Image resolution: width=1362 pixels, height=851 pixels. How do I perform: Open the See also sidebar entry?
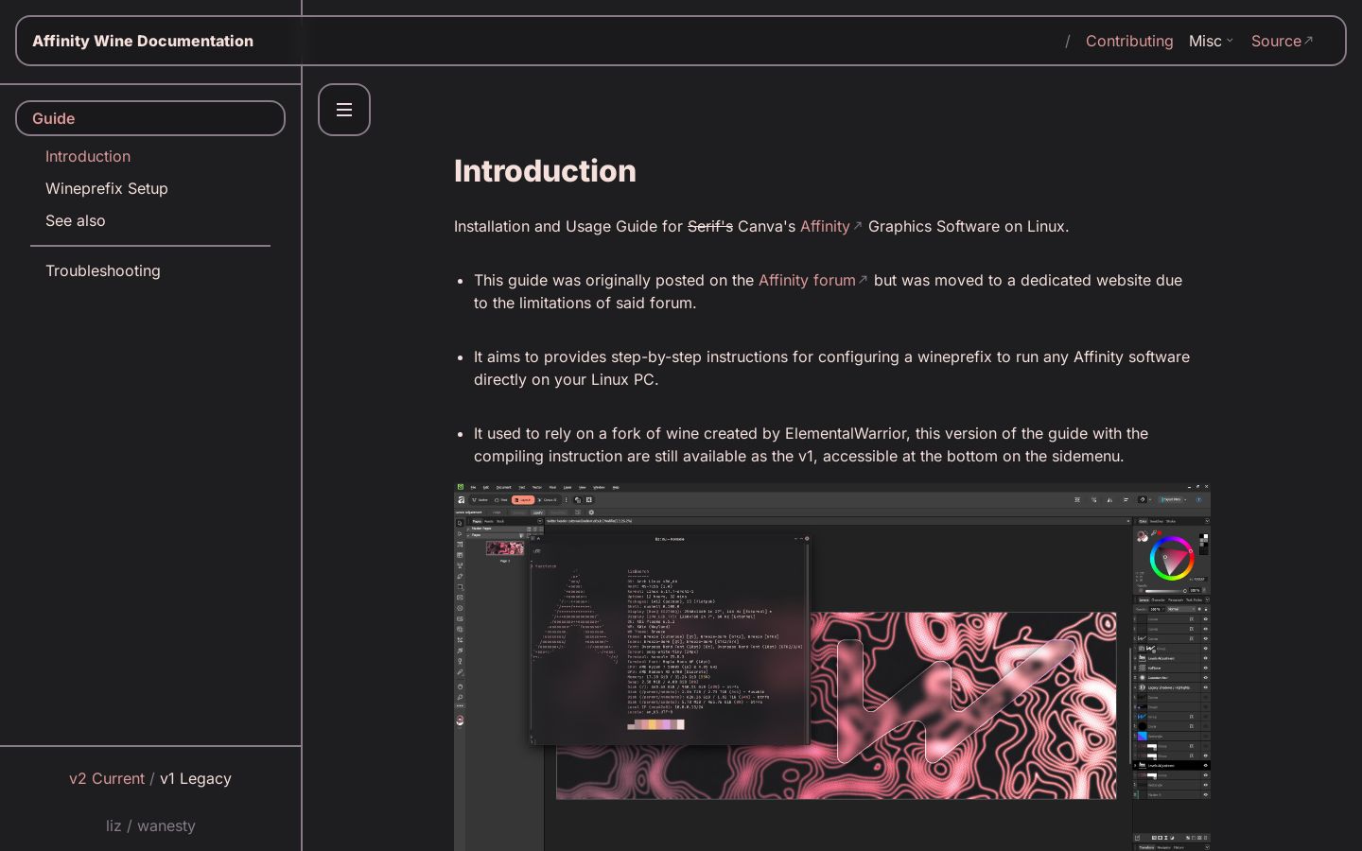tap(76, 220)
